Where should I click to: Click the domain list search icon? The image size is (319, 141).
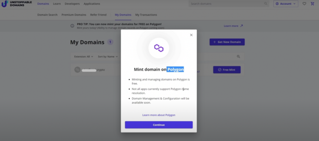point(238,56)
